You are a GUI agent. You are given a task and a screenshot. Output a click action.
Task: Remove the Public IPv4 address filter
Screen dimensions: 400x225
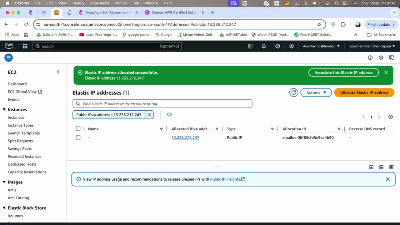pyautogui.click(x=149, y=115)
